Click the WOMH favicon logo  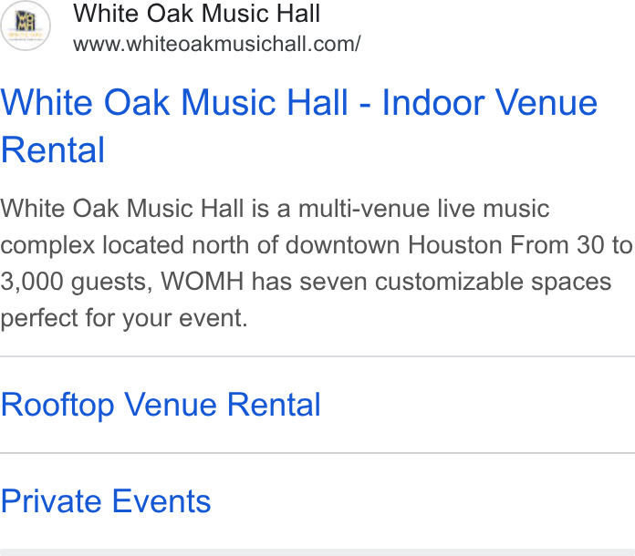[26, 26]
